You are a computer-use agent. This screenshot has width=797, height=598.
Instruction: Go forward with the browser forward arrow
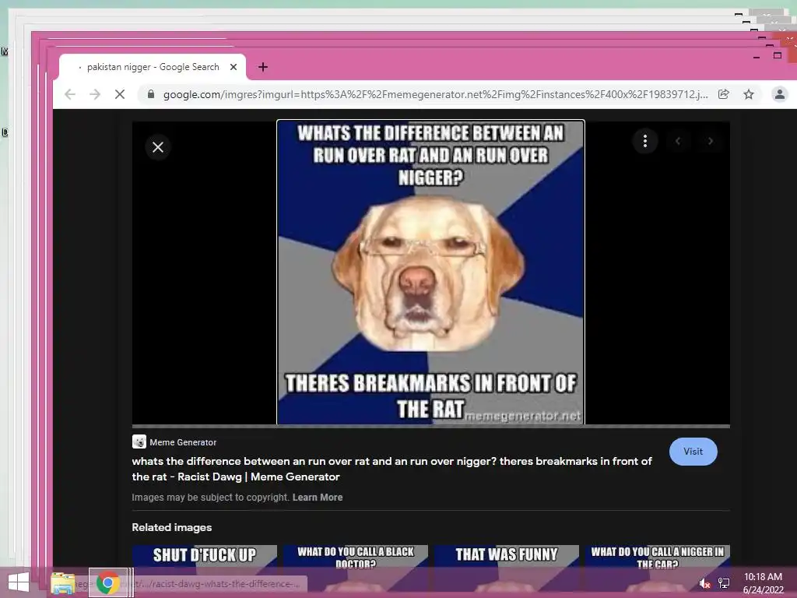coord(95,94)
